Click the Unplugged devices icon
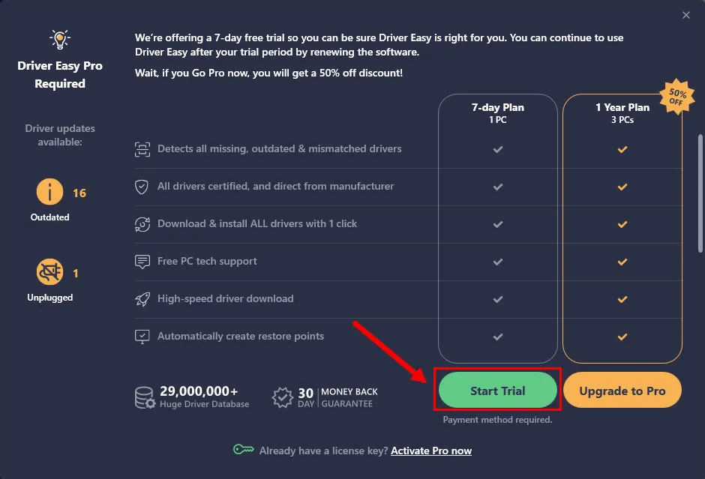 pos(49,273)
